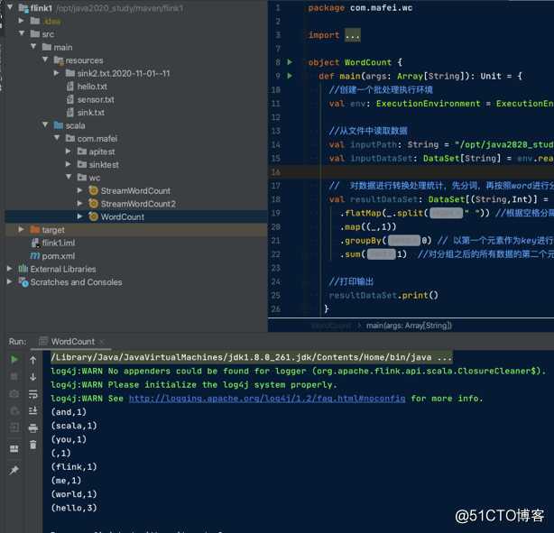Screen dimensions: 554x533
Task: Click main(args: Array[String]) breadcrumb
Action: [409, 326]
